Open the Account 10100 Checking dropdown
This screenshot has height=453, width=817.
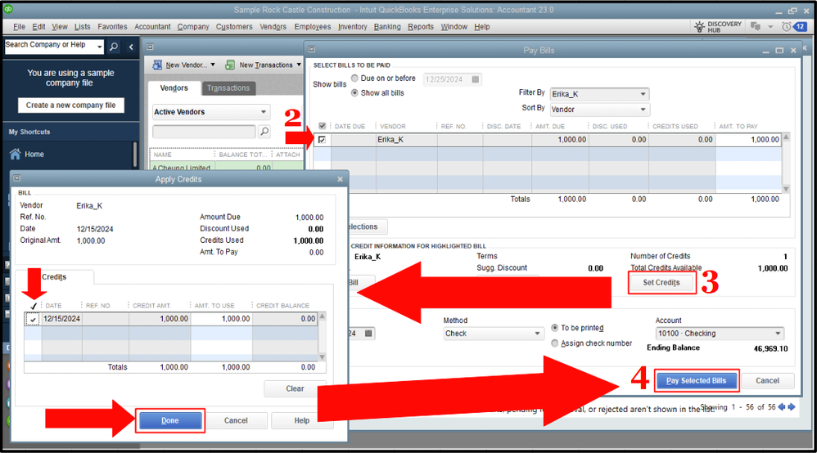(778, 334)
